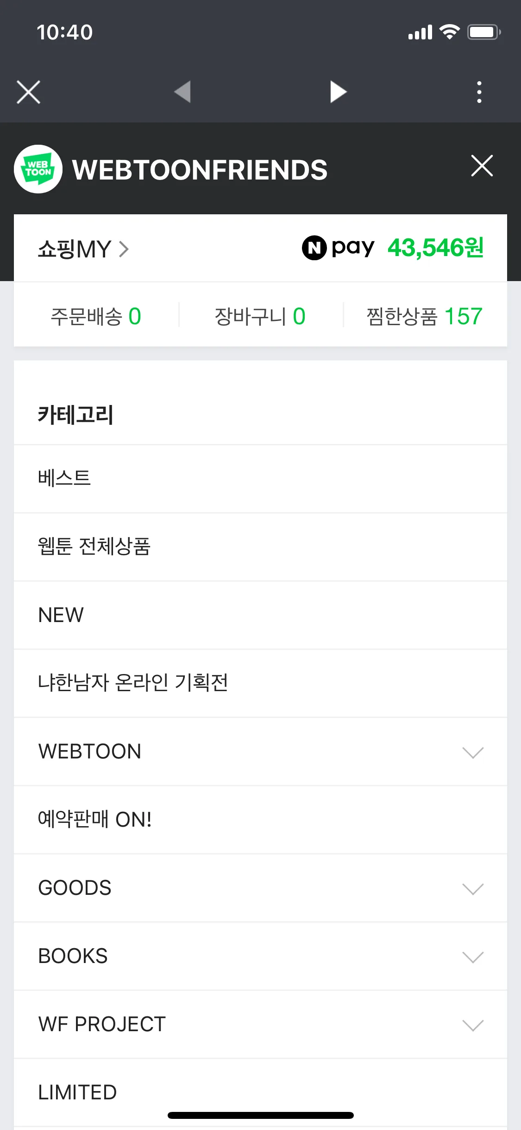Image resolution: width=521 pixels, height=1130 pixels.
Task: Expand the WEBTOON category chevron
Action: click(x=473, y=752)
